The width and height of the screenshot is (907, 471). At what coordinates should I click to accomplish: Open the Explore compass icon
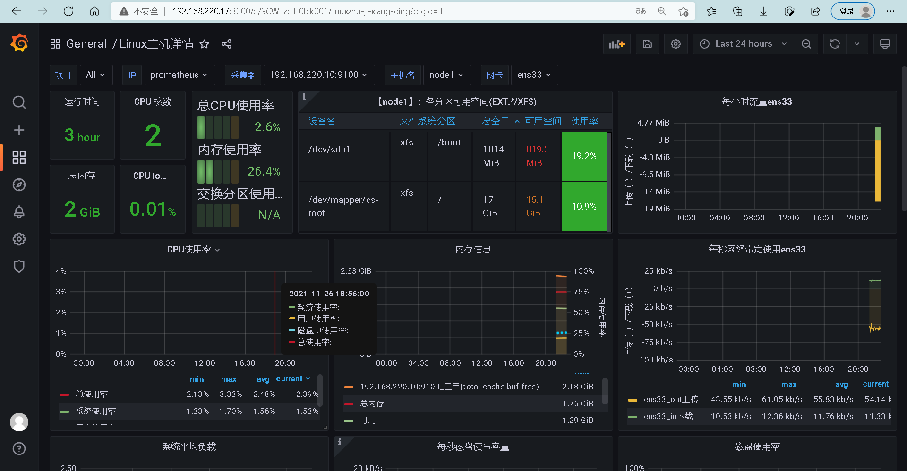click(19, 185)
